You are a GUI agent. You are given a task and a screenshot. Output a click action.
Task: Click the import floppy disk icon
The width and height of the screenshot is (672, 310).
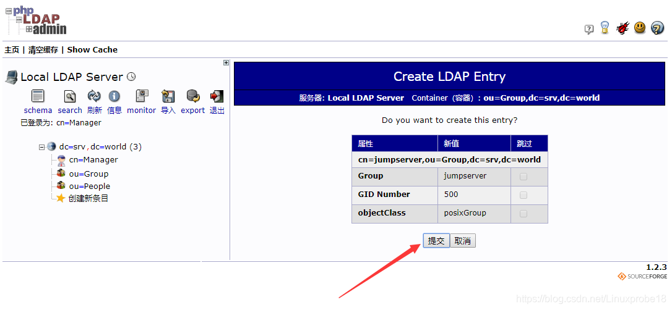[168, 96]
